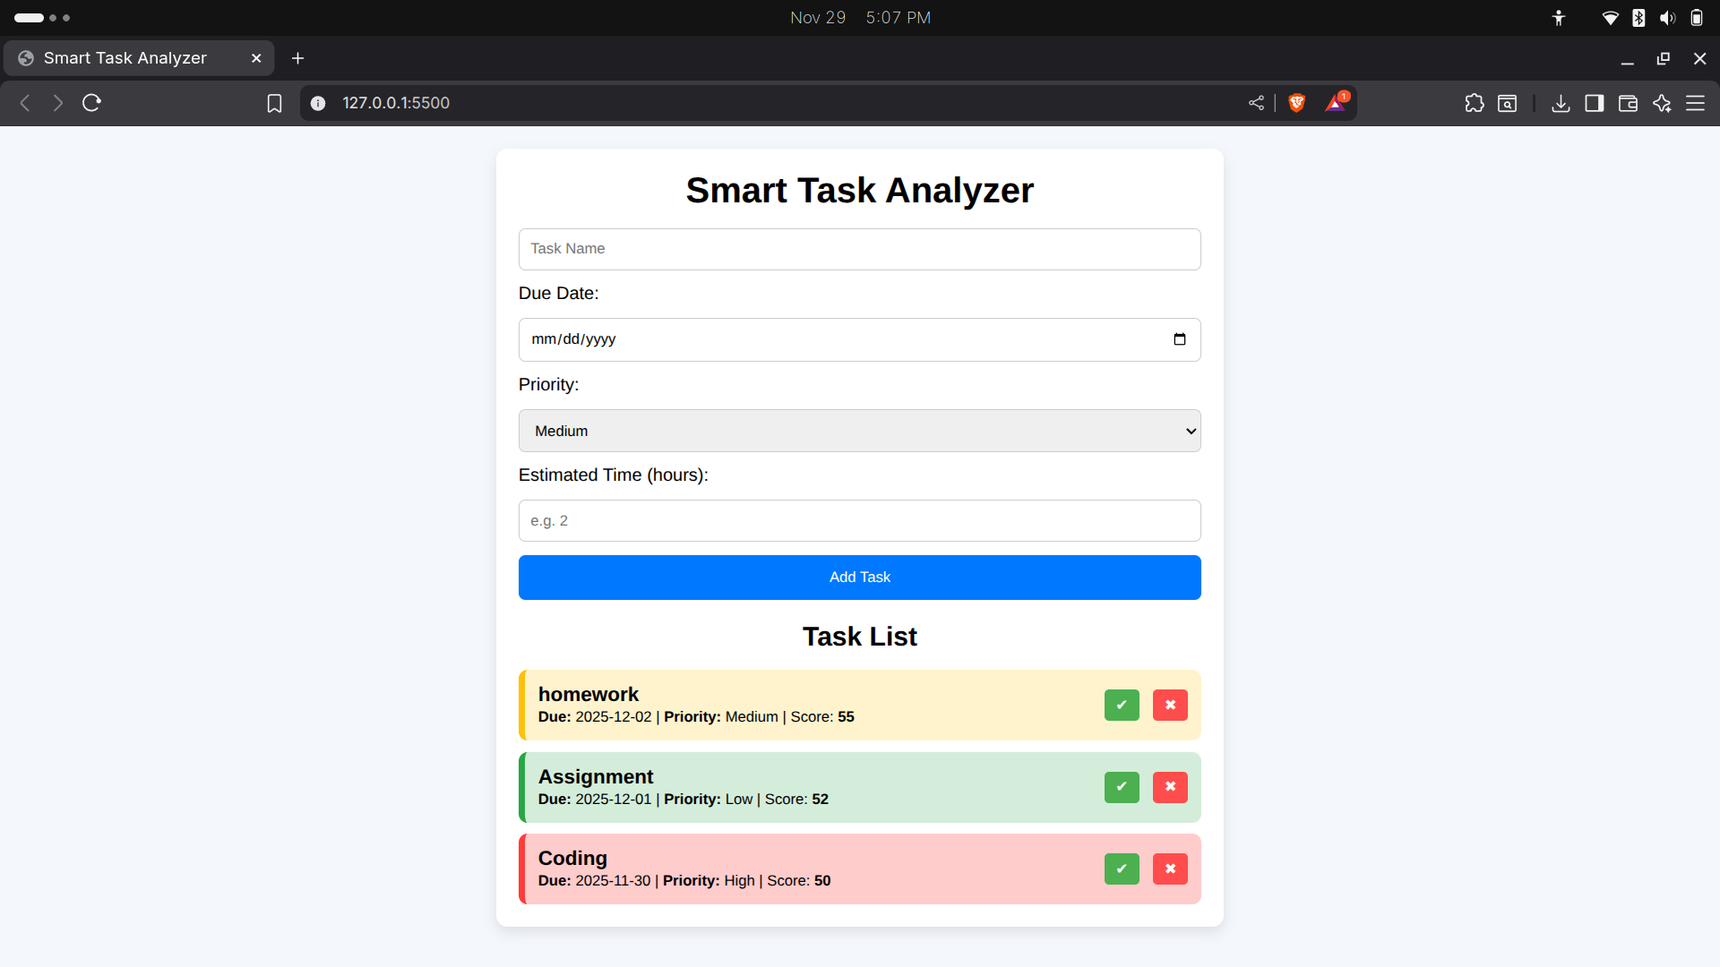Share this page link
Image resolution: width=1720 pixels, height=967 pixels.
(1256, 103)
